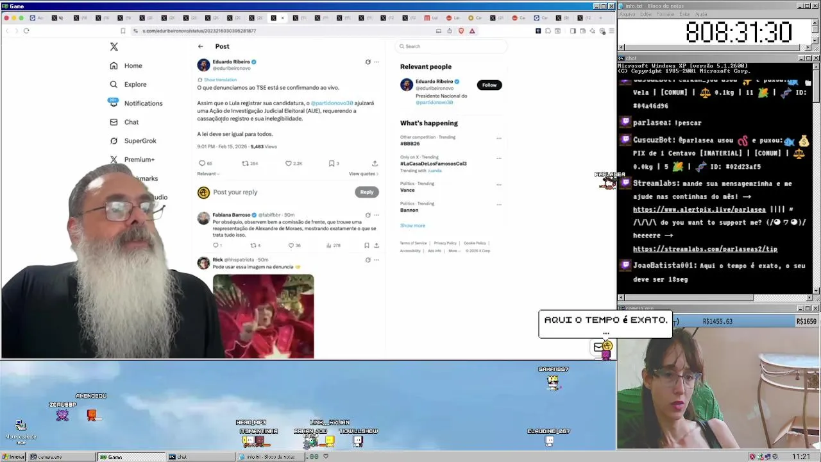Open the @partidonovo30 mention in the post text

pos(332,103)
